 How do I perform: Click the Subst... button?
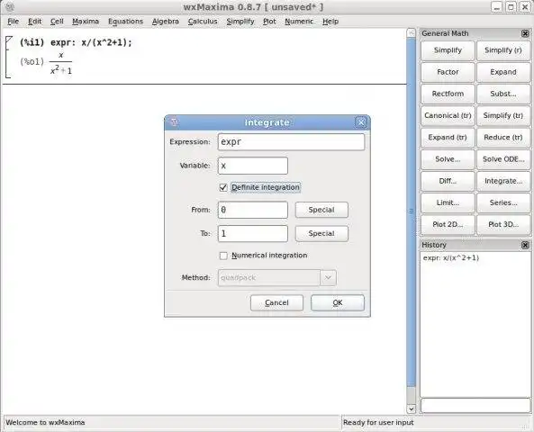coord(503,94)
